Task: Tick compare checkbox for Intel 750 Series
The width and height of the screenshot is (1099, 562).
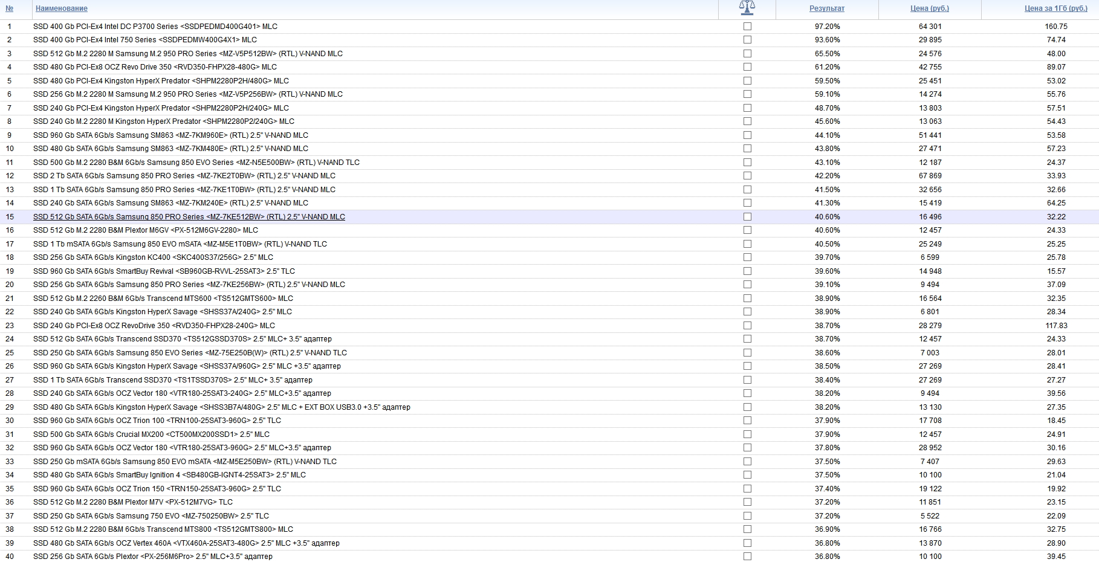Action: tap(747, 40)
